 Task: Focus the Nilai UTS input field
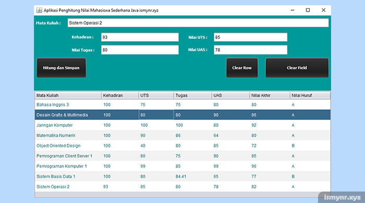pos(250,37)
